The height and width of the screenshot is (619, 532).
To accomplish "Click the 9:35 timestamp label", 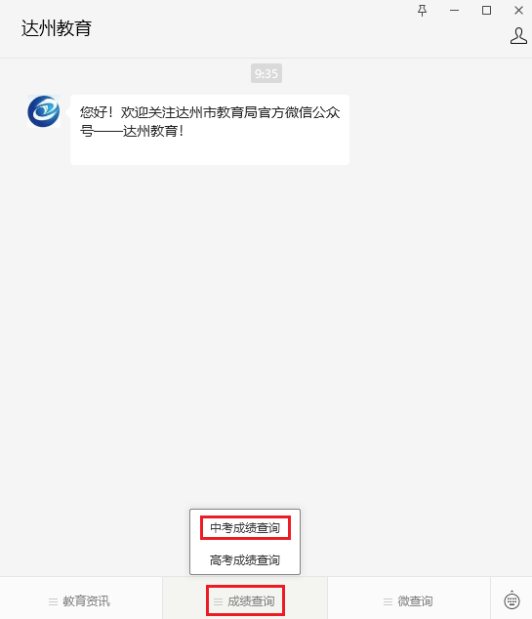I will tap(266, 73).
